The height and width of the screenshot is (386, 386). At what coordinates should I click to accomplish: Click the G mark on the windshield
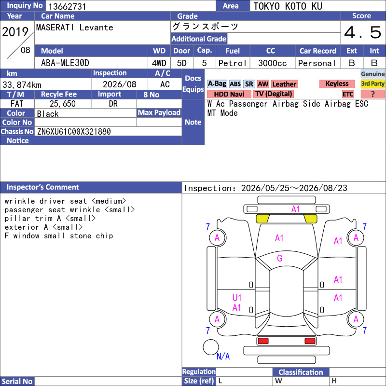pos(280,258)
